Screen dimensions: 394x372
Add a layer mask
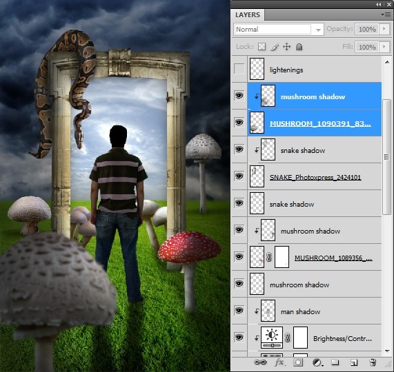pos(298,362)
